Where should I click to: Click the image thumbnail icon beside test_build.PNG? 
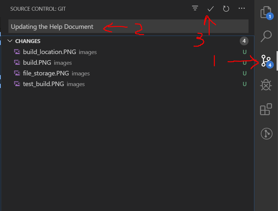tap(17, 84)
